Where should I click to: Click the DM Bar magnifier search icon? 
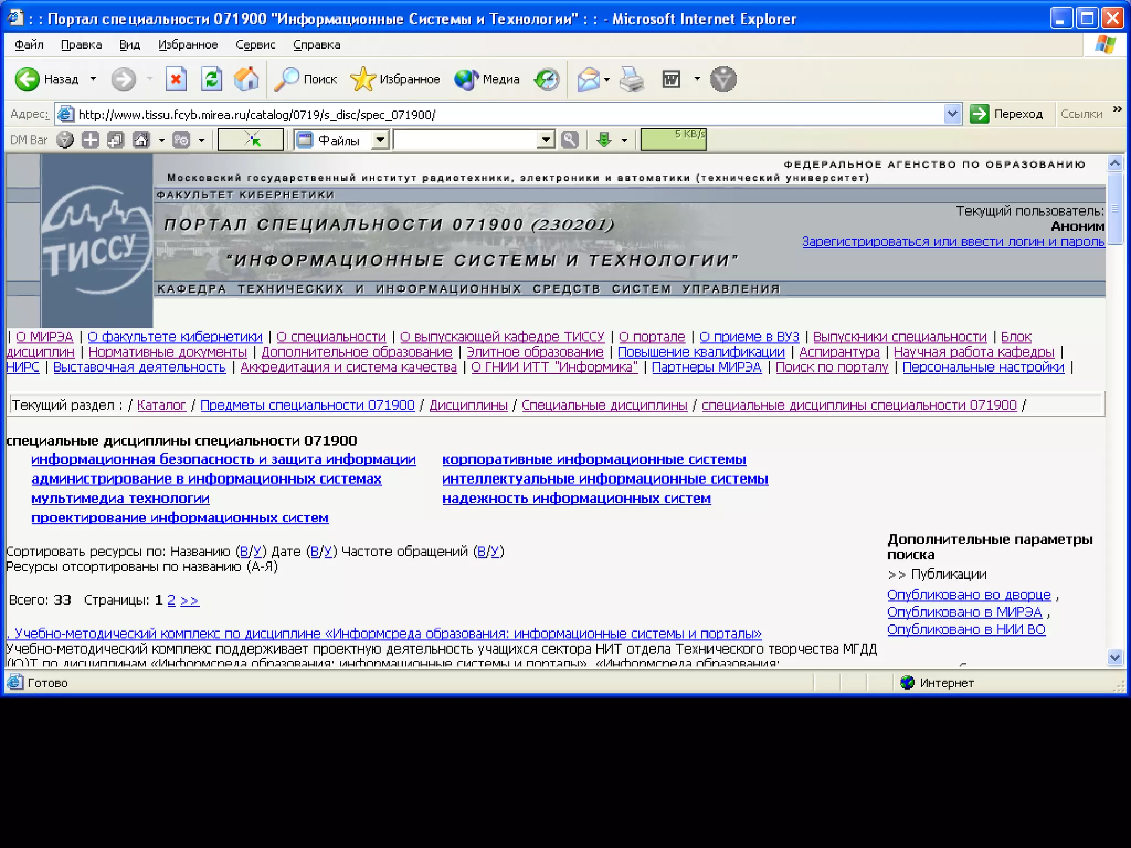tap(570, 140)
